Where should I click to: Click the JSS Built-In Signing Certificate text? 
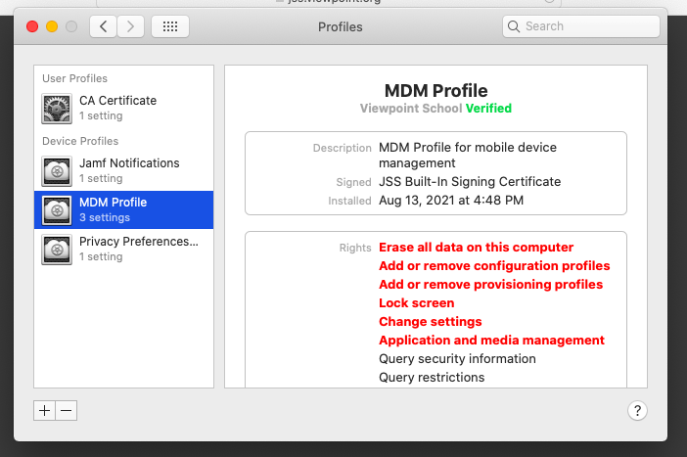[470, 182]
